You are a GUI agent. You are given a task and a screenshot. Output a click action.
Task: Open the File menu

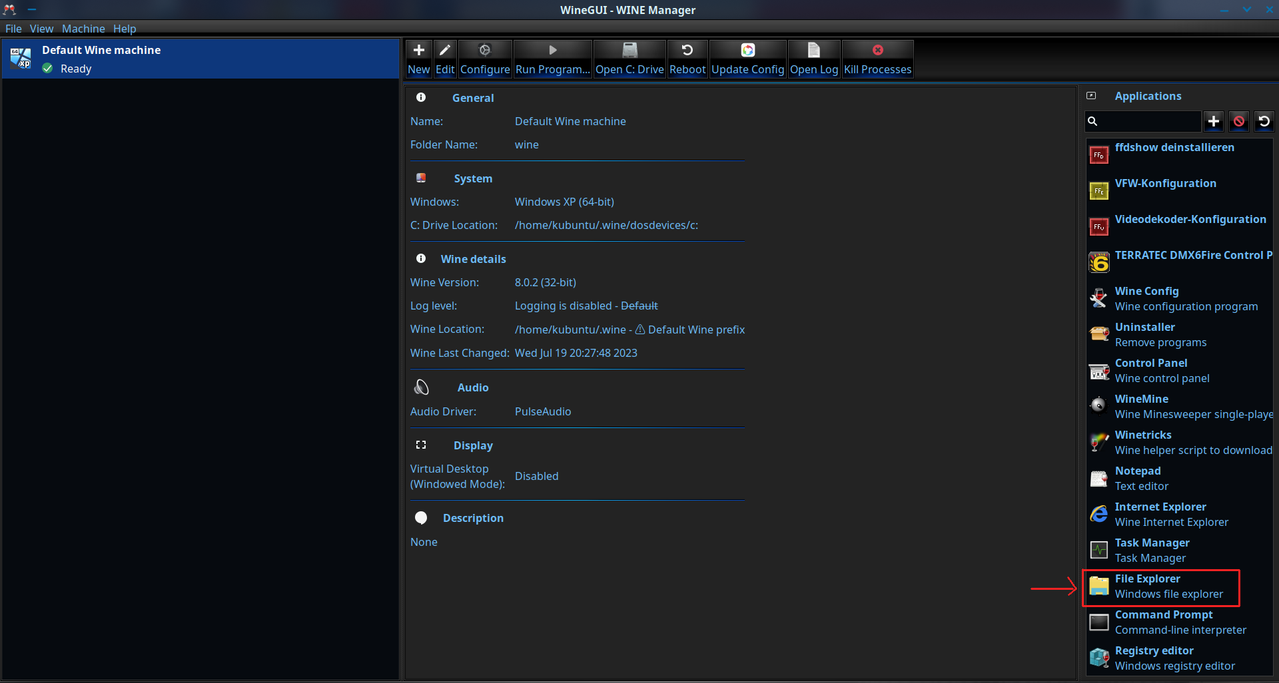pyautogui.click(x=13, y=29)
